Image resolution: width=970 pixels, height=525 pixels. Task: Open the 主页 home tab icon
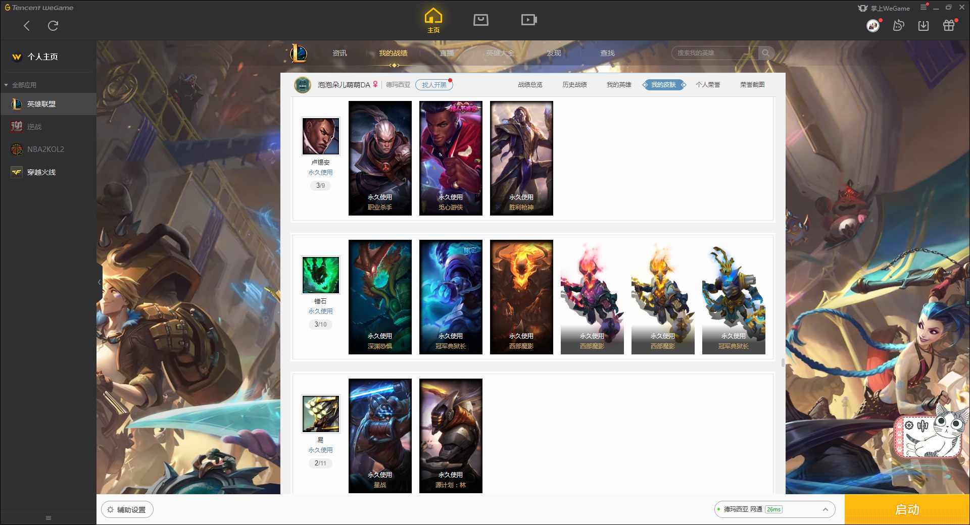pyautogui.click(x=433, y=20)
